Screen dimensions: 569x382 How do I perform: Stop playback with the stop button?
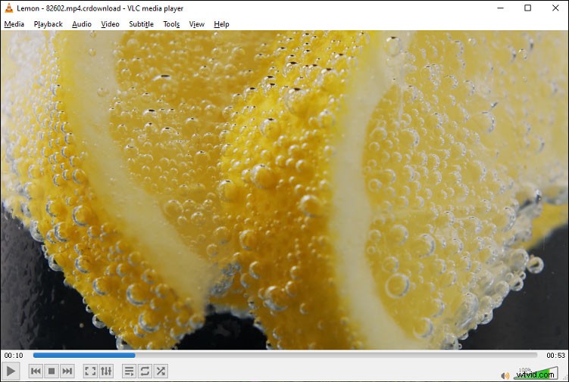tap(52, 371)
